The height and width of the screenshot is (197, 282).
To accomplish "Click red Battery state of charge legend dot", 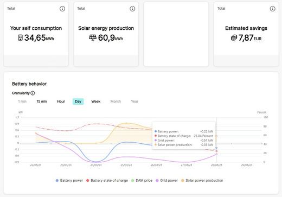I will (88, 181).
